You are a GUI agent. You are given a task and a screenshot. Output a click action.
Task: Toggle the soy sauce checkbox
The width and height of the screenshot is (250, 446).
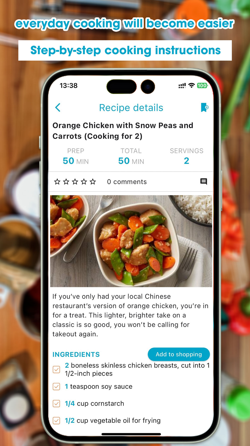56,387
